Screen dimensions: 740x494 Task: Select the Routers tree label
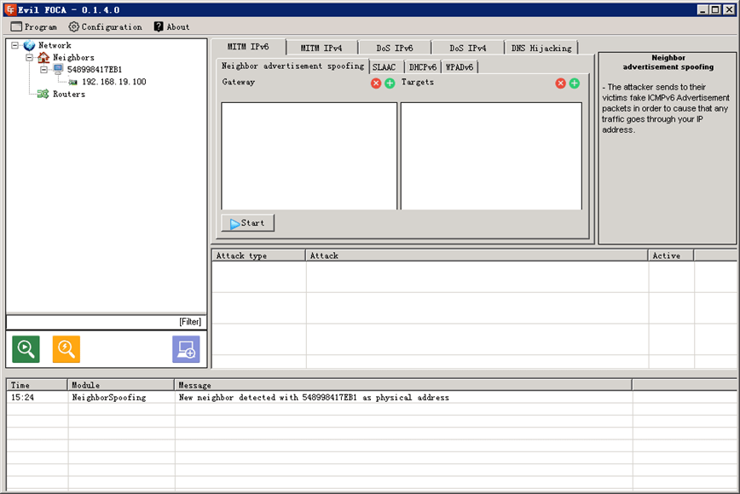[x=69, y=95]
